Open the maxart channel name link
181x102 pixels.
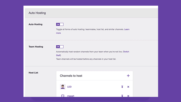click(x=71, y=96)
